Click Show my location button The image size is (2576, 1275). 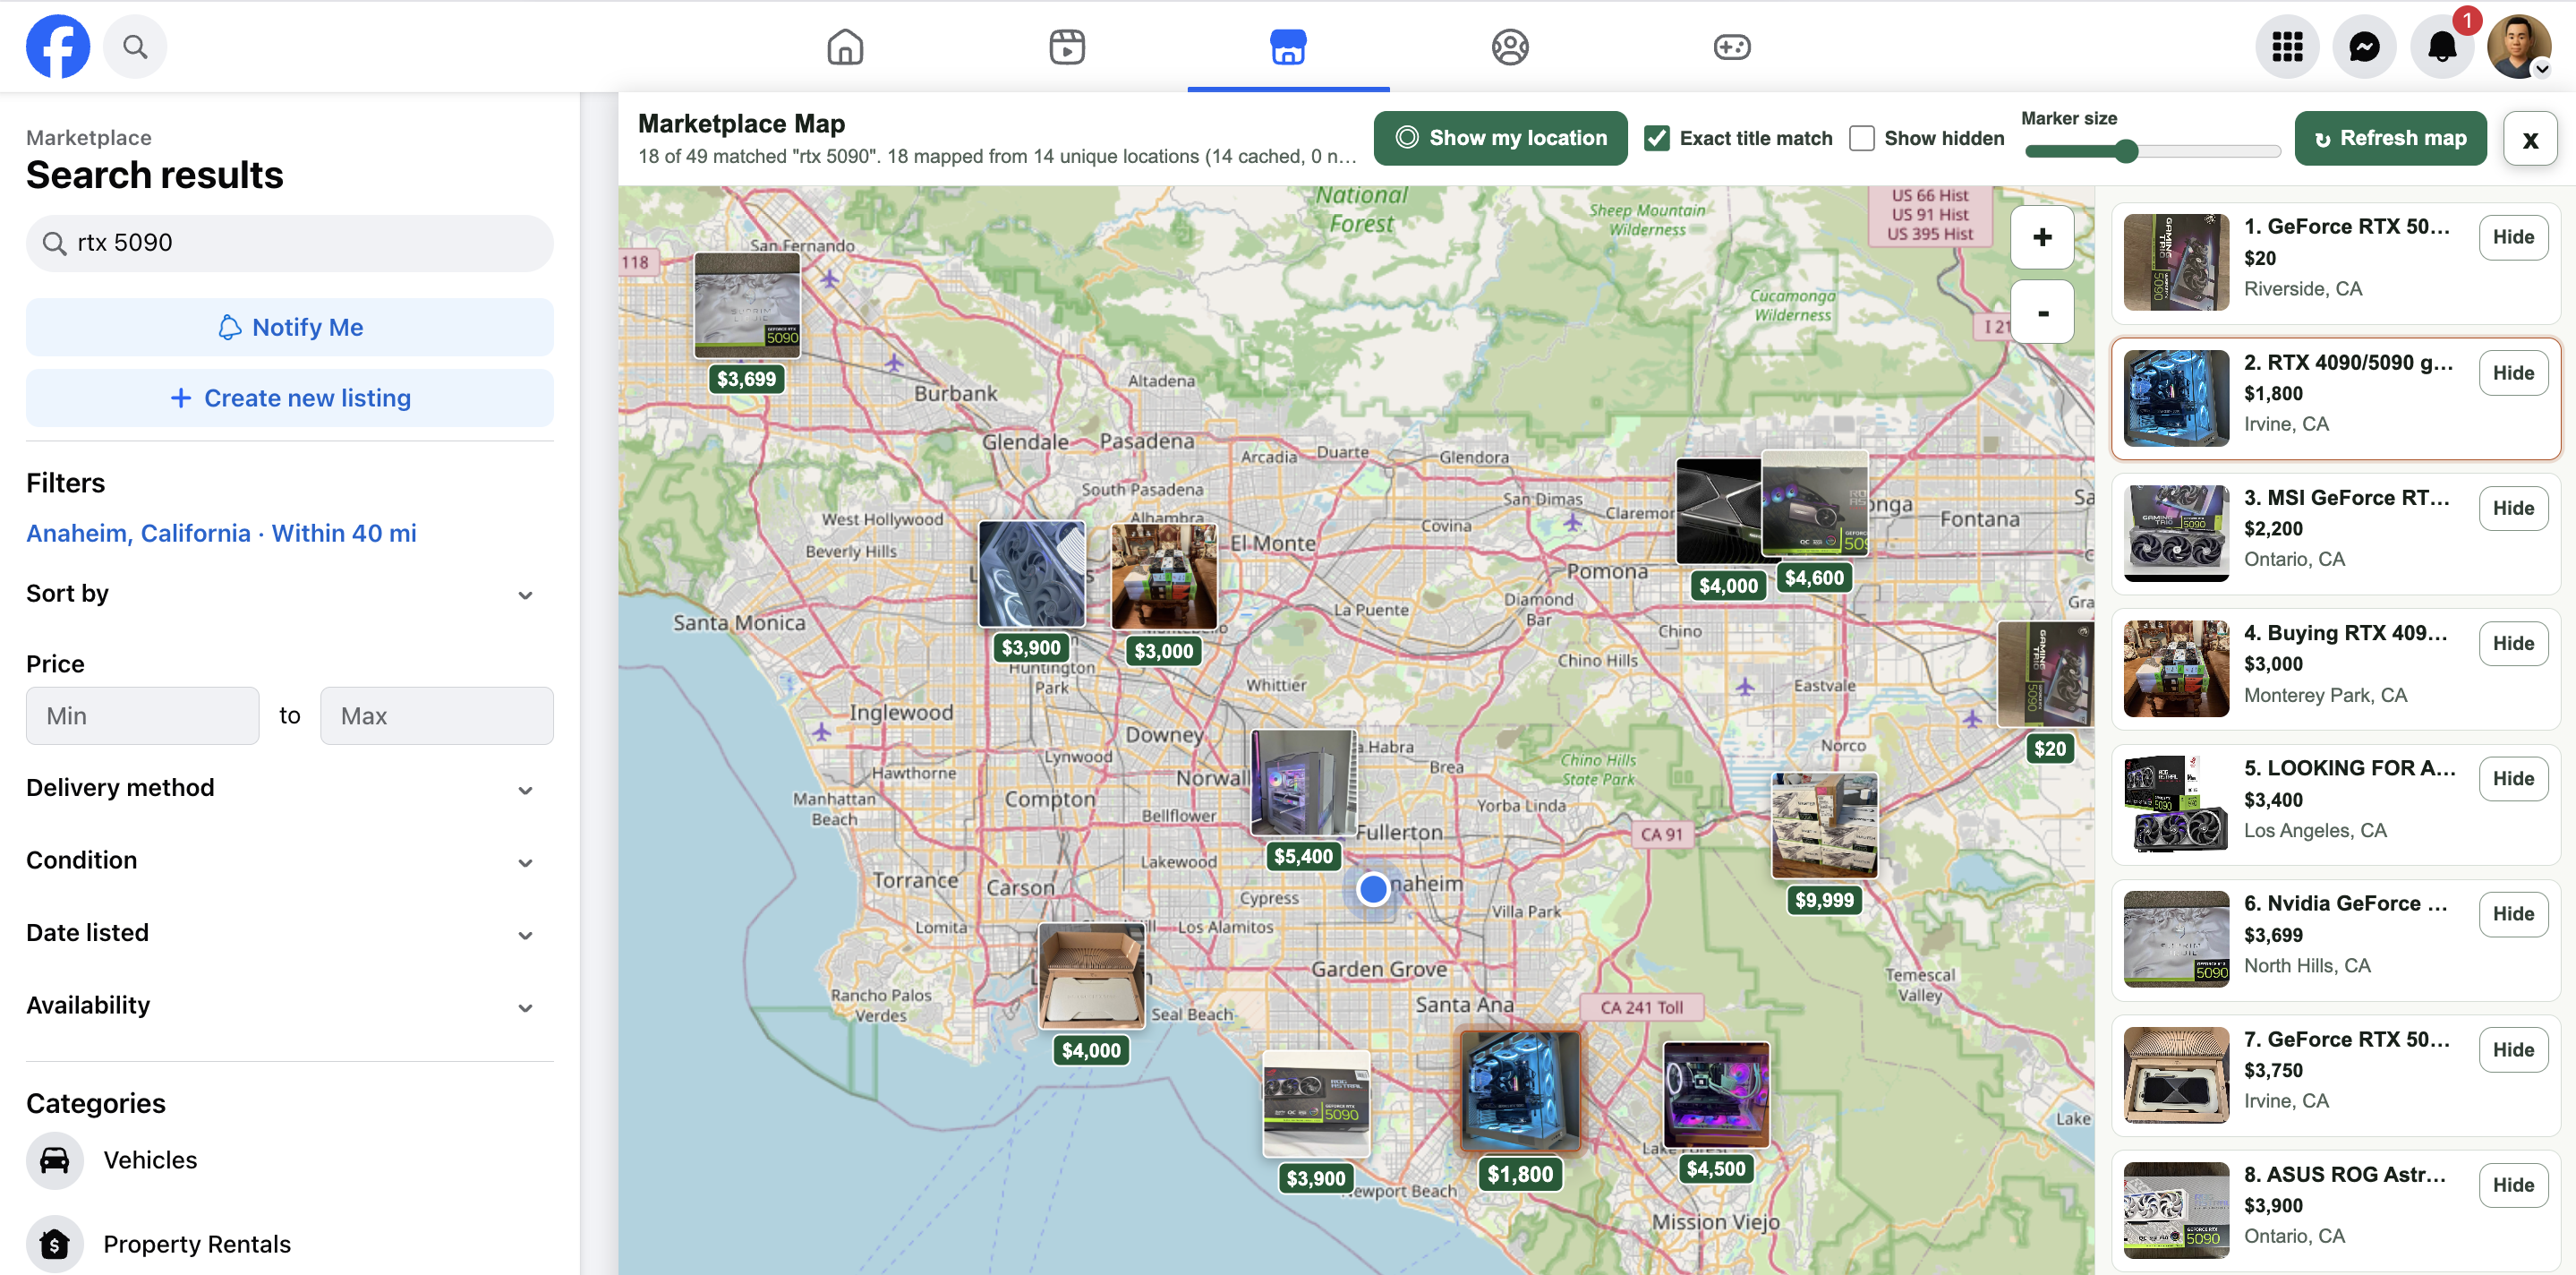click(x=1500, y=138)
